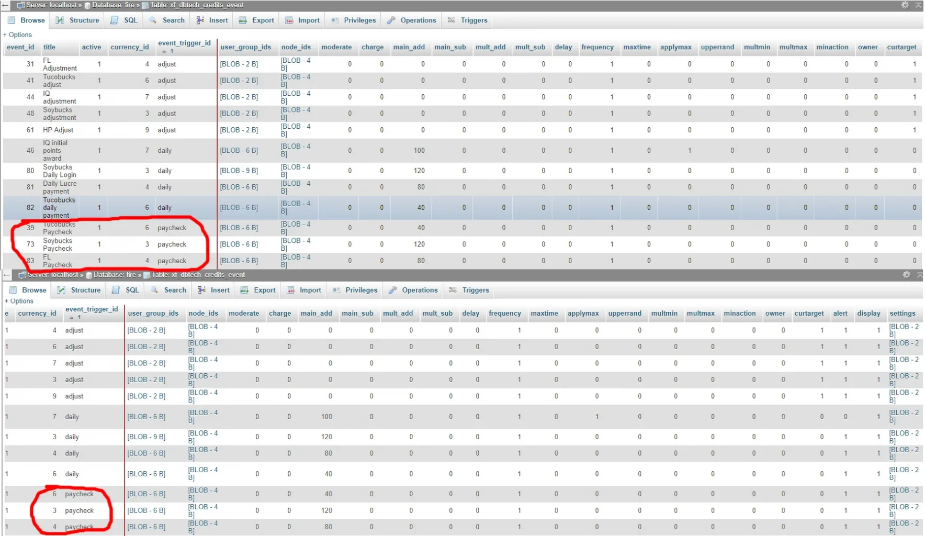Sort by currency_id header in top panel
Image resolution: width=925 pixels, height=536 pixels.
[x=130, y=47]
